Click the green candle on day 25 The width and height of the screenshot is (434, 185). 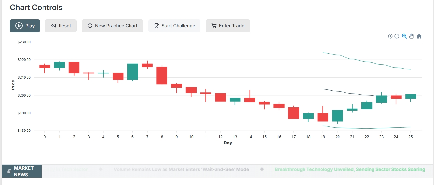coord(411,96)
